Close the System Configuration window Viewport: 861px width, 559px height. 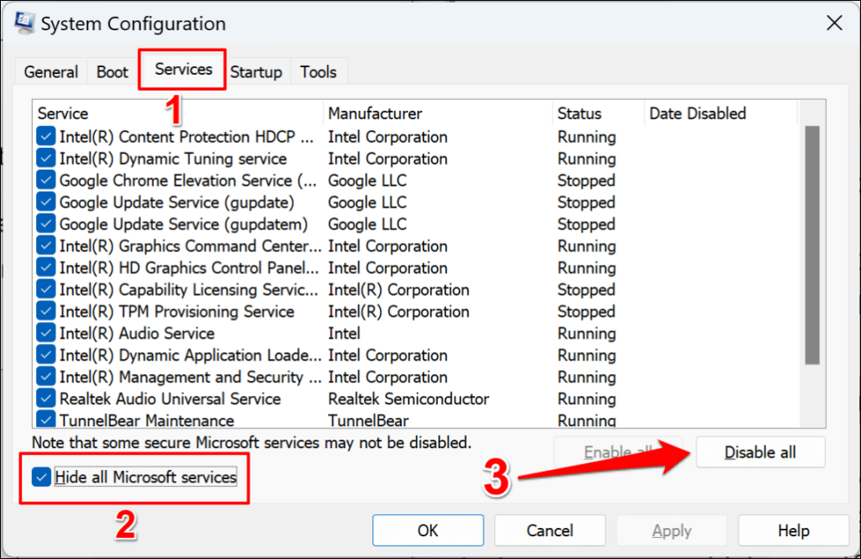pyautogui.click(x=834, y=23)
